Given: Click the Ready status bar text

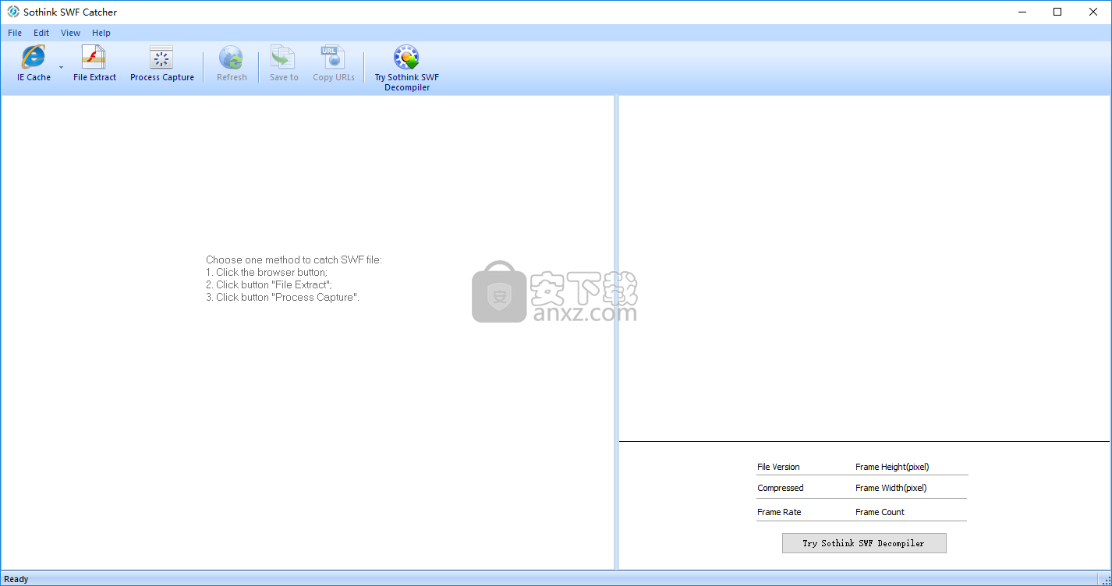Looking at the screenshot, I should (16, 579).
